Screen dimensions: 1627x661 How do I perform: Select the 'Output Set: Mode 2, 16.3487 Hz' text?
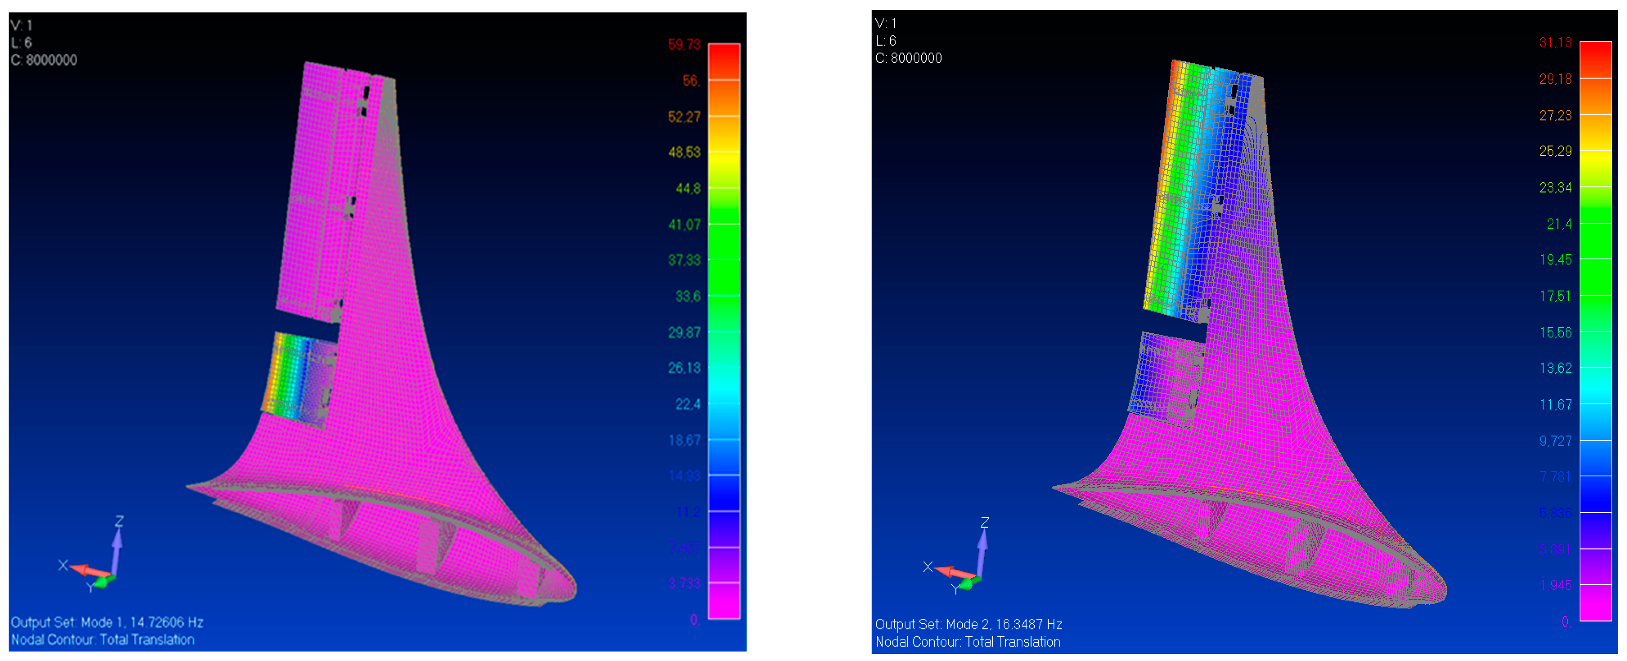point(968,624)
